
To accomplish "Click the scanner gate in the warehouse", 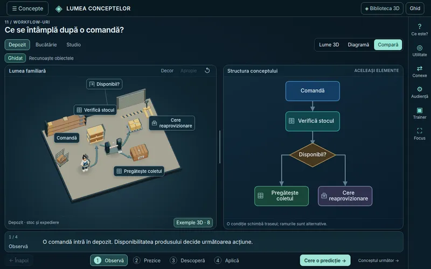I will click(x=114, y=146).
